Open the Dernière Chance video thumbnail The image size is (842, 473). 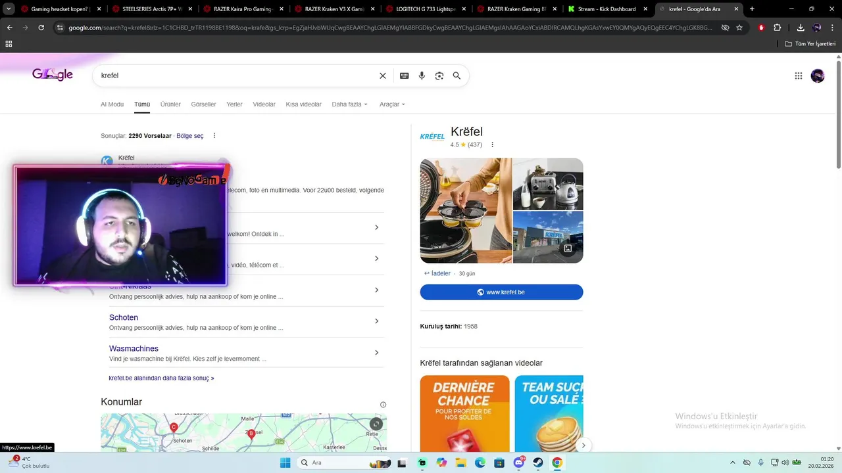click(x=464, y=413)
